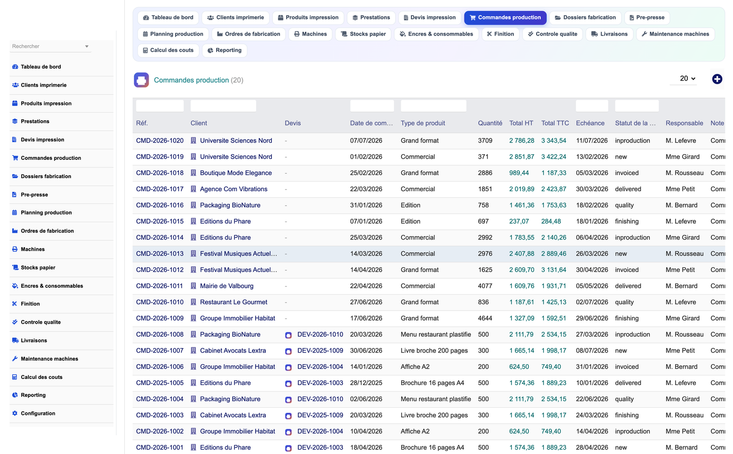Click the Prestations sidebar layers icon
This screenshot has width=733, height=454.
(x=15, y=122)
